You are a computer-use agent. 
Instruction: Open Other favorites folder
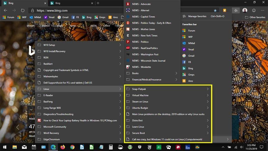click(x=255, y=17)
